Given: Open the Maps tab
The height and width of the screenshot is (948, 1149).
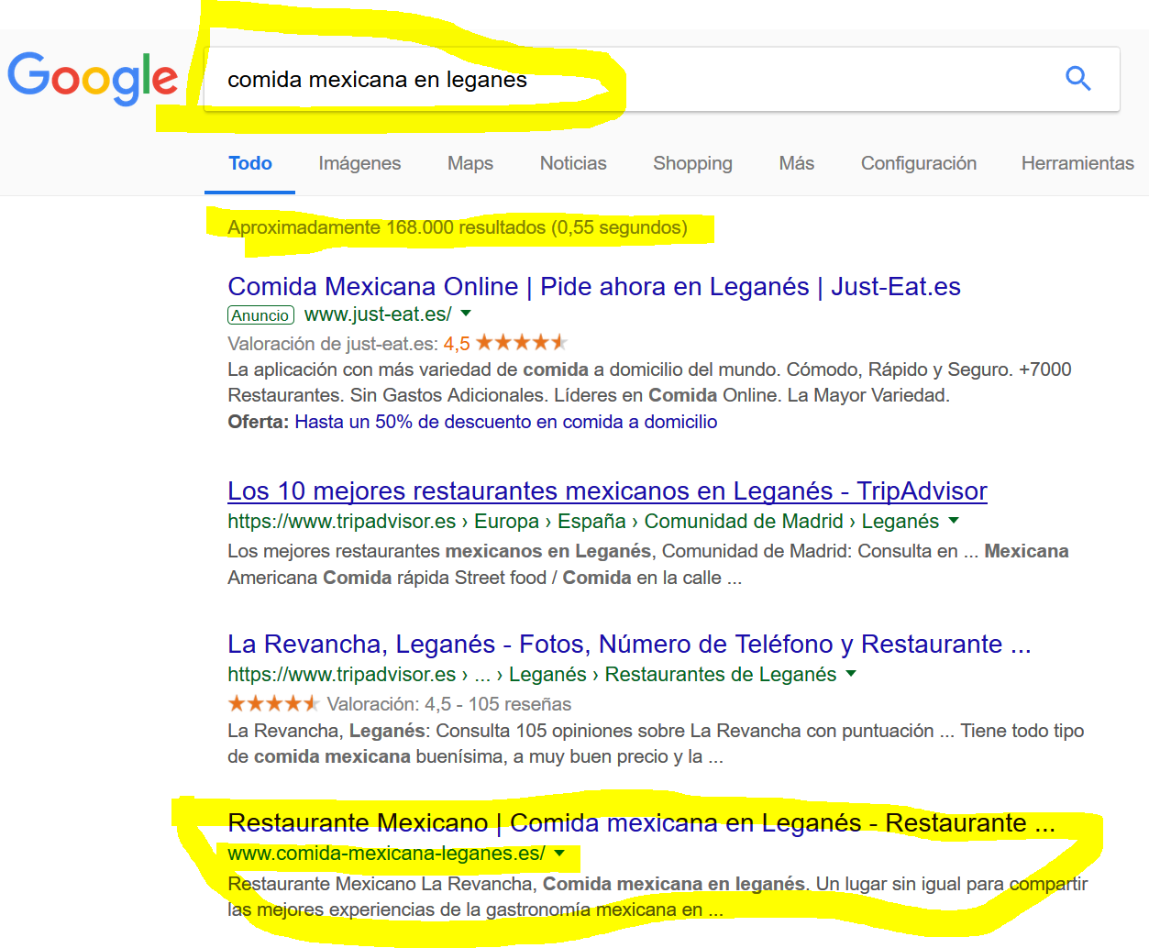Looking at the screenshot, I should (x=470, y=163).
